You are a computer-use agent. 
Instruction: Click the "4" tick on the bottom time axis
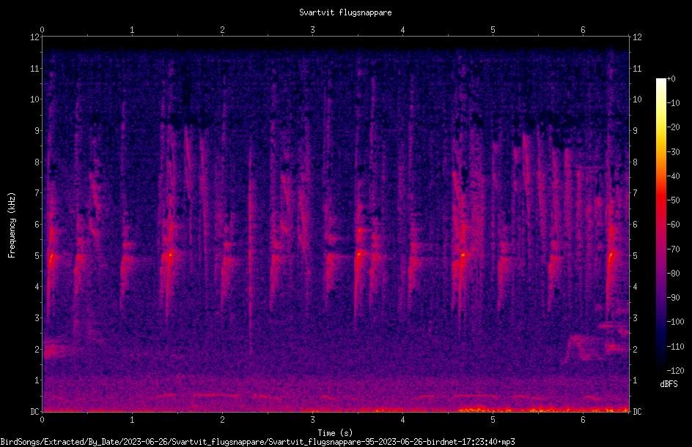402,420
